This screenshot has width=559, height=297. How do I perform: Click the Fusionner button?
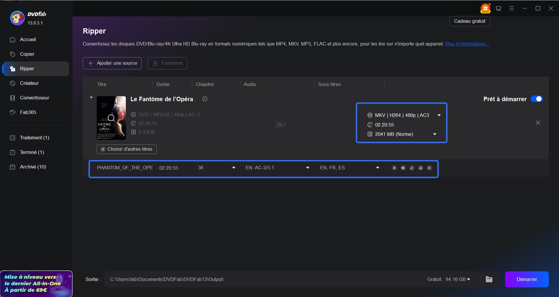click(x=167, y=63)
